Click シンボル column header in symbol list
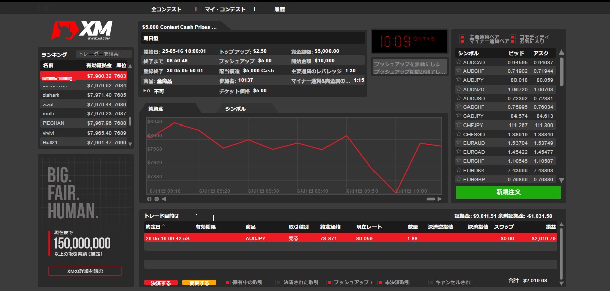Image resolution: width=610 pixels, height=291 pixels. coord(467,53)
